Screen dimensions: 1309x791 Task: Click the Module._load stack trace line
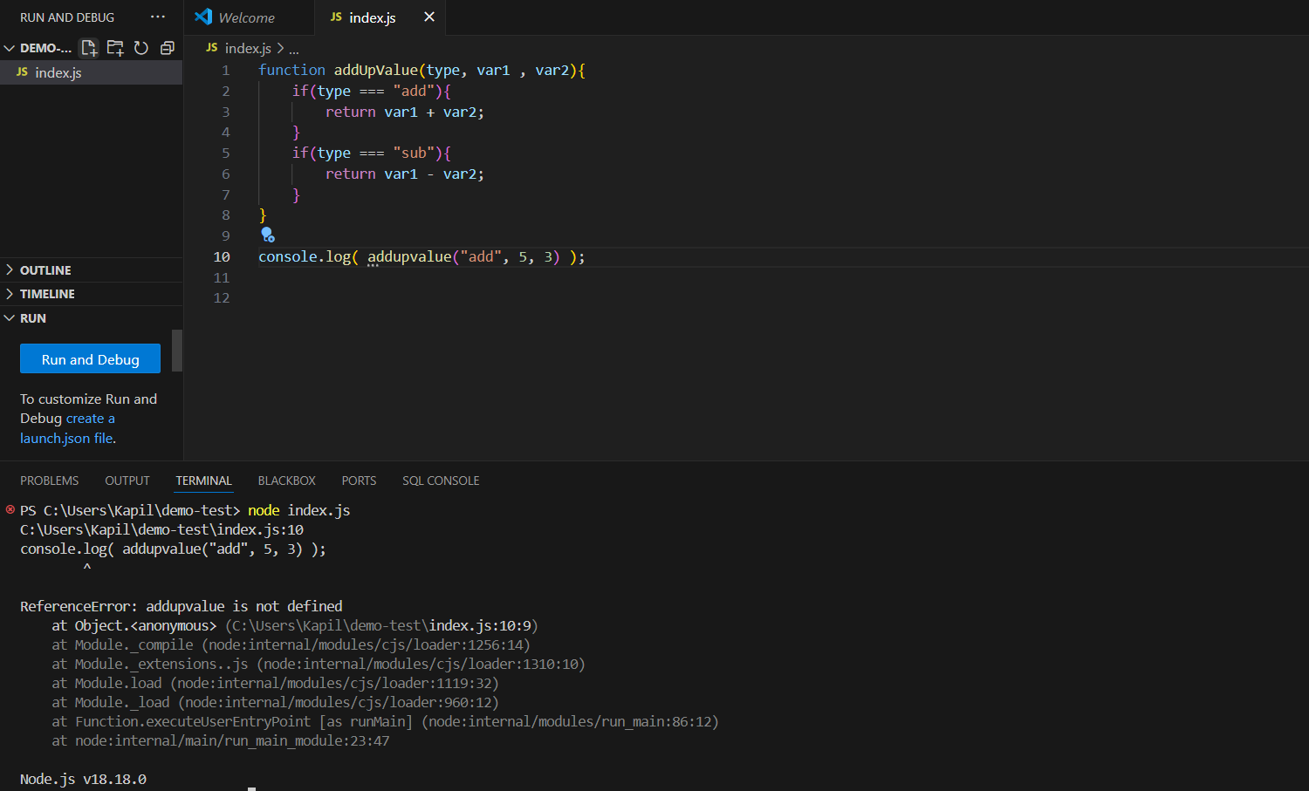click(275, 702)
